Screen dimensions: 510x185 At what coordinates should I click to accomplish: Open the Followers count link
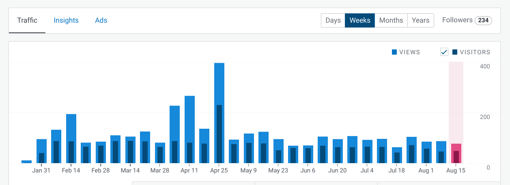[x=457, y=20]
